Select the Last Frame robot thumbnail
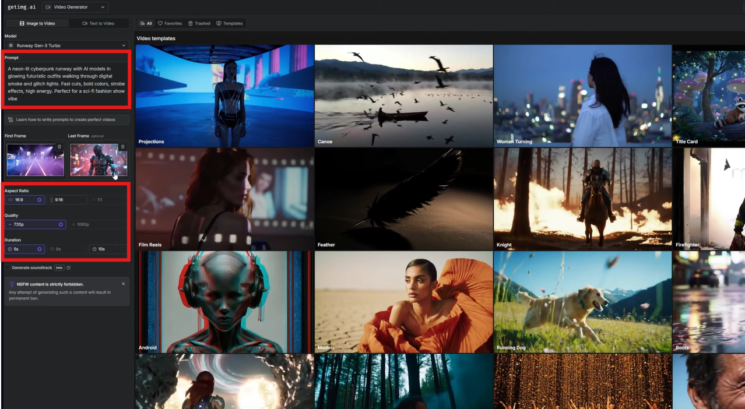The image size is (745, 409). 98,159
